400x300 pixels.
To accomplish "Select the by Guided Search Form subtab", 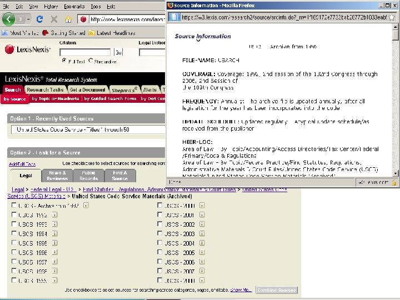I will 110,99.
